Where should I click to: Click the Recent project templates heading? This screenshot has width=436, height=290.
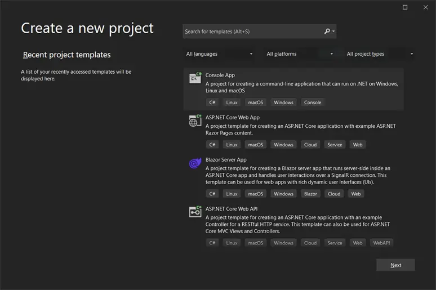tap(66, 55)
